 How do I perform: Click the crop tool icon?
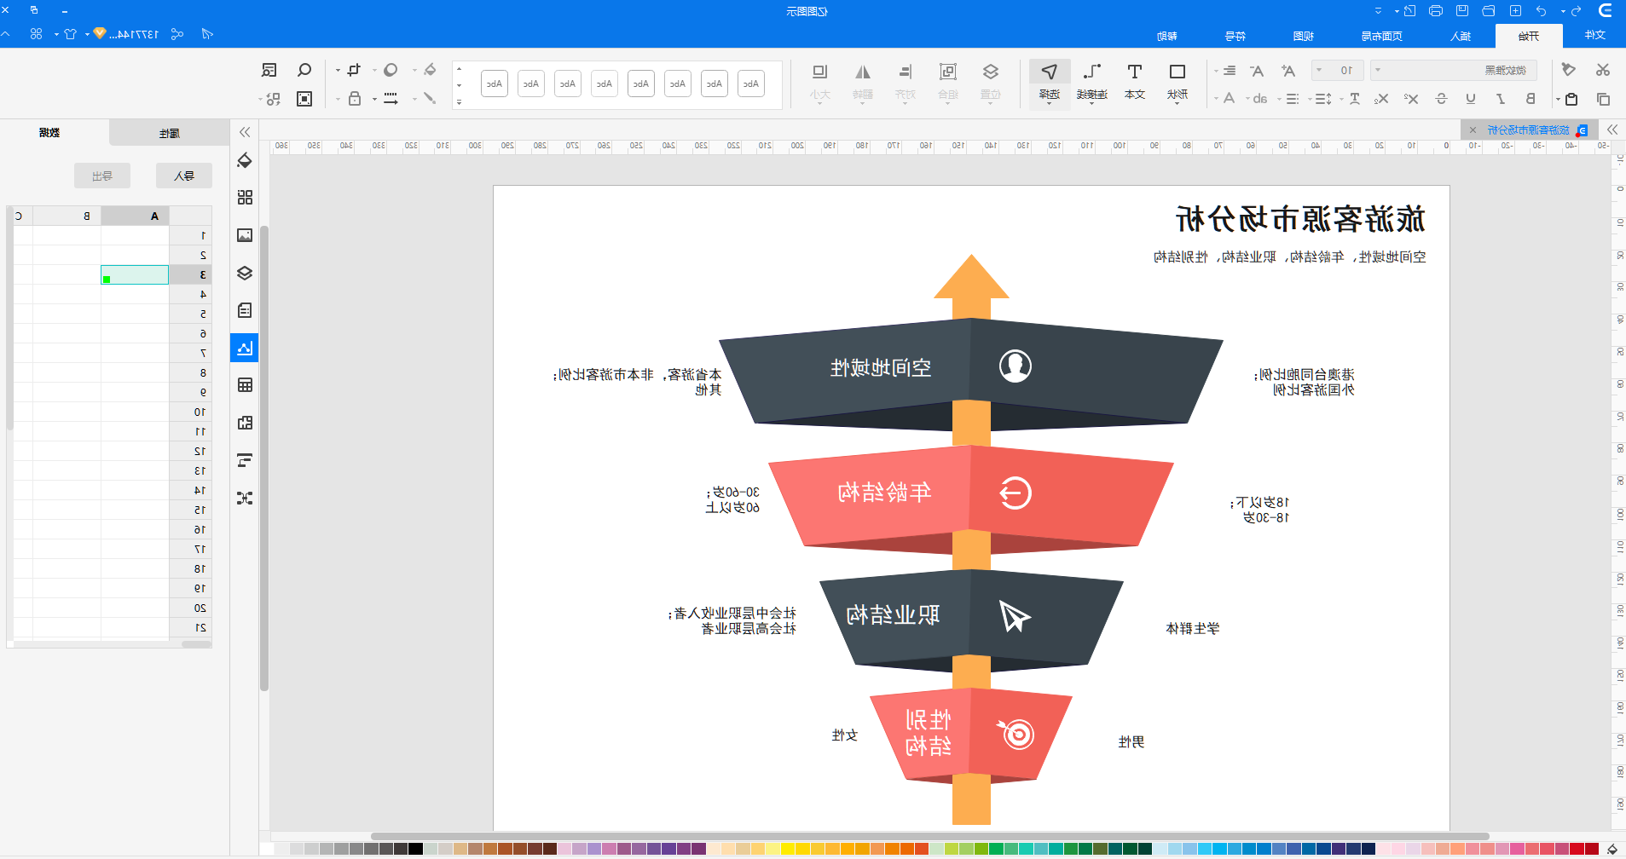tap(353, 70)
